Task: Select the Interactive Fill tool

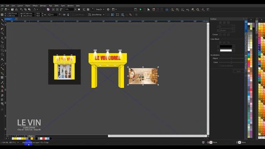Action: coord(2,87)
